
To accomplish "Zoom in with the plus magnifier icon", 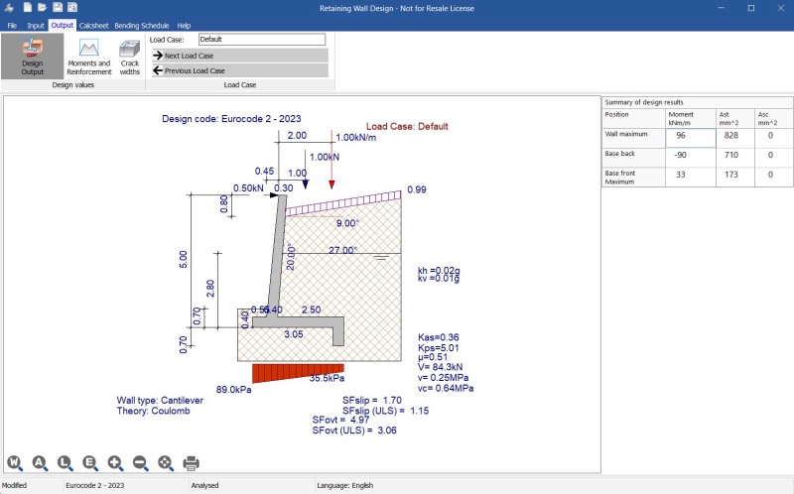I will 115,462.
